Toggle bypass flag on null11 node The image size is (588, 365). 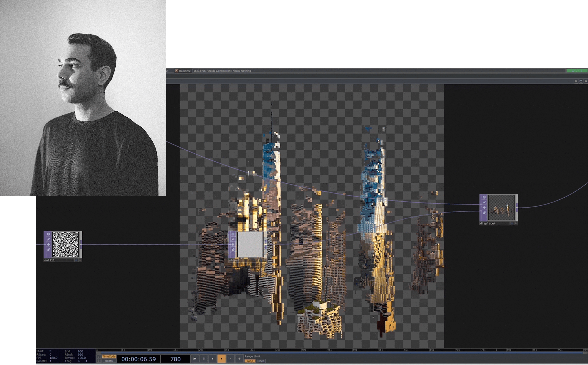coord(49,244)
